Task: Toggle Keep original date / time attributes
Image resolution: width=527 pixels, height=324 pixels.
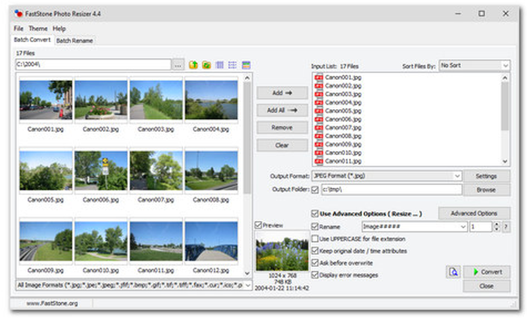Action: point(315,251)
